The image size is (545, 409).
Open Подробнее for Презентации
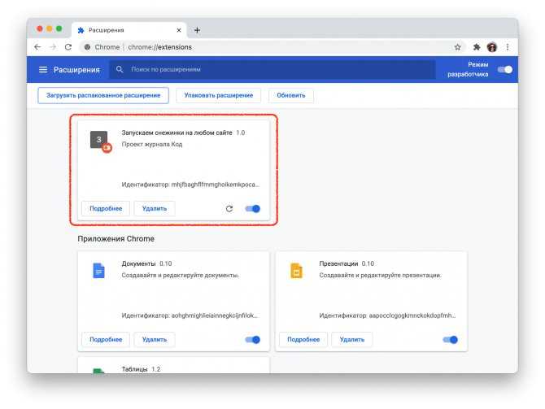pyautogui.click(x=303, y=340)
